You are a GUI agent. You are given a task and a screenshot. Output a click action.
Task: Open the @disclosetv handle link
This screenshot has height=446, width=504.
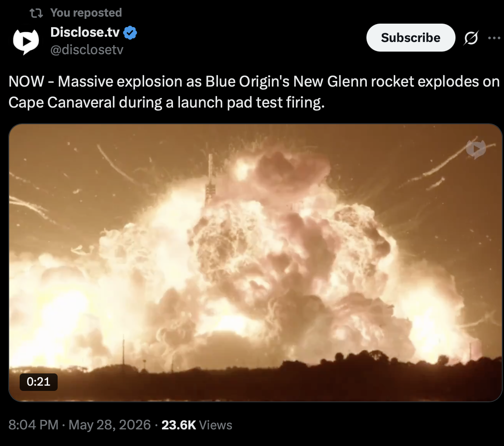point(87,49)
